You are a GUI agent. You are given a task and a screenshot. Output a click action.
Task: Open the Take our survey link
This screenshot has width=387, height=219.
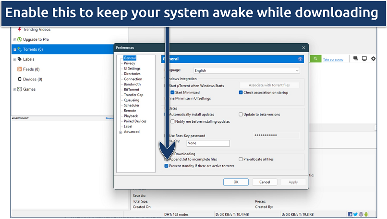pyautogui.click(x=332, y=60)
